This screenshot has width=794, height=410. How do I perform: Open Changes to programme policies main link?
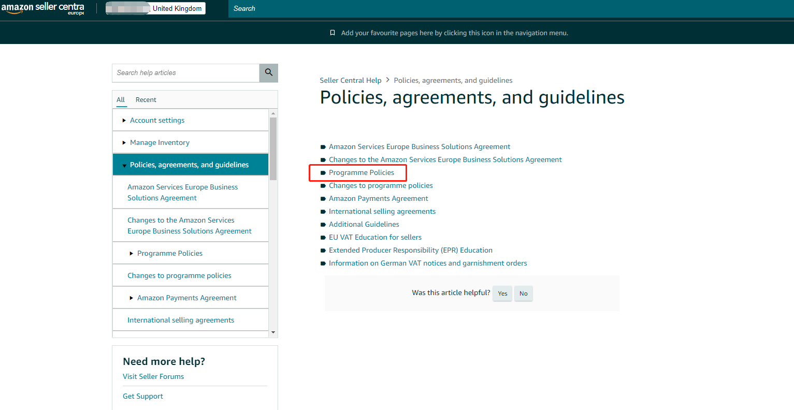(x=381, y=186)
